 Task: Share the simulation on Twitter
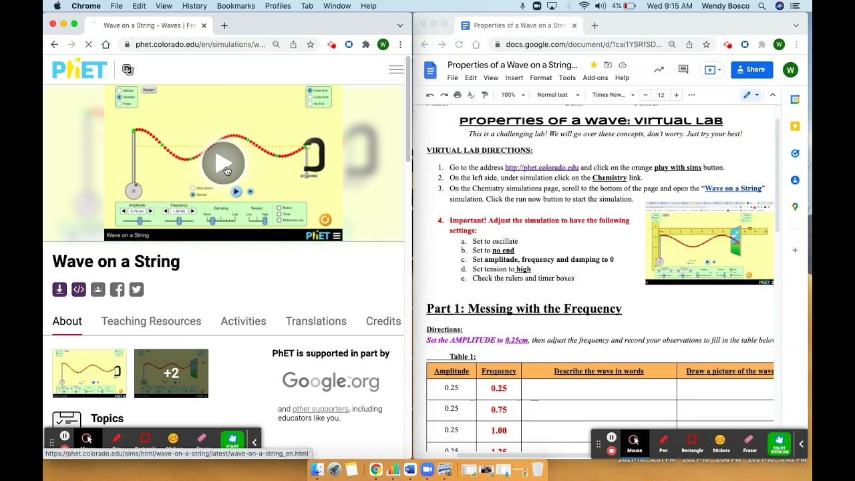136,289
